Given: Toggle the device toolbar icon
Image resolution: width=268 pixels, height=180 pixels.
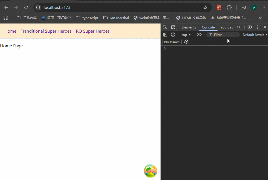Looking at the screenshot, I should click(x=173, y=27).
